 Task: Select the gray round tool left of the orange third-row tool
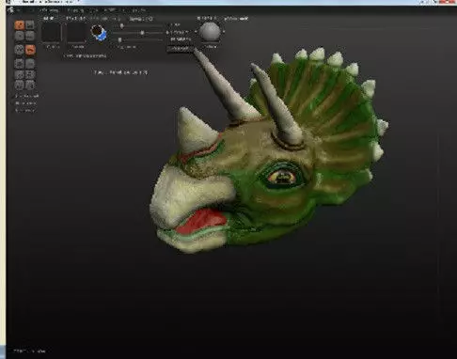pyautogui.click(x=20, y=50)
